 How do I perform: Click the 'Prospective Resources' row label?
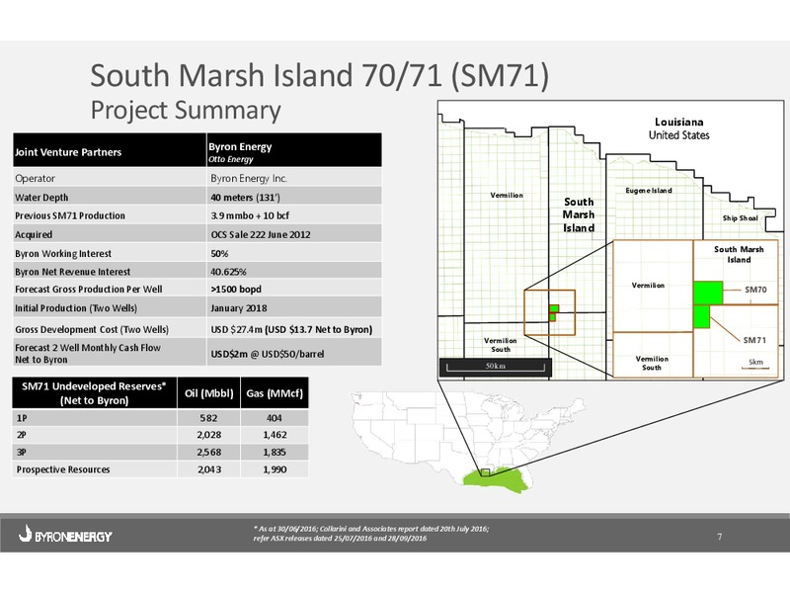point(63,469)
